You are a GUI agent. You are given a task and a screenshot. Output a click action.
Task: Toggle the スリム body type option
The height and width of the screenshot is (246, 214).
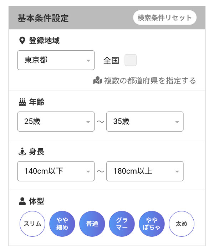(32, 224)
